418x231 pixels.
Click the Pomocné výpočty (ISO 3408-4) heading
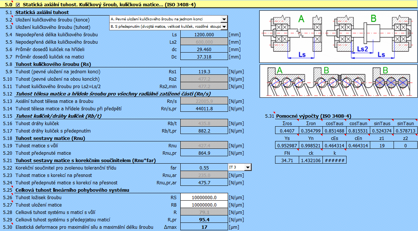[314, 116]
